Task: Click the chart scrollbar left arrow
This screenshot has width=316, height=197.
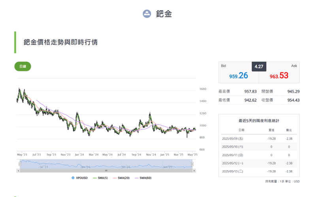Action: coord(18,171)
